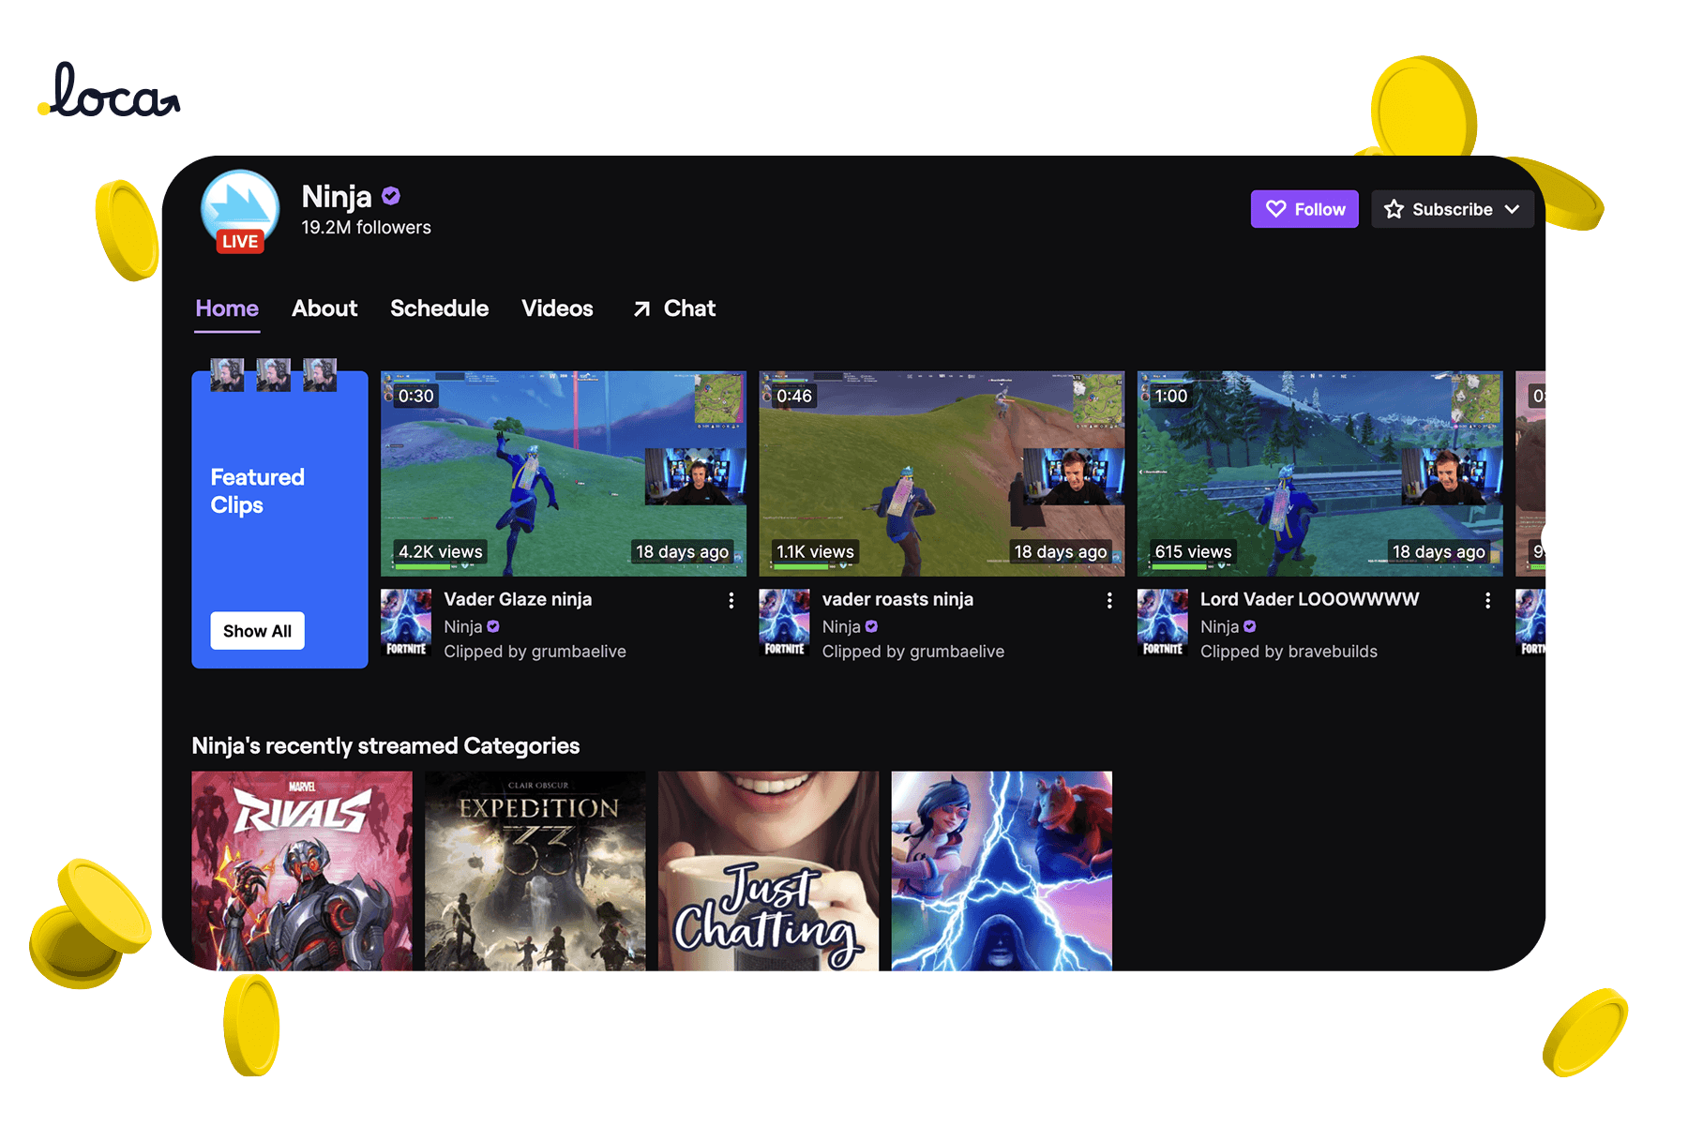Play the 0:30 clip thumbnail
Image resolution: width=1688 pixels, height=1126 pixels.
point(564,473)
